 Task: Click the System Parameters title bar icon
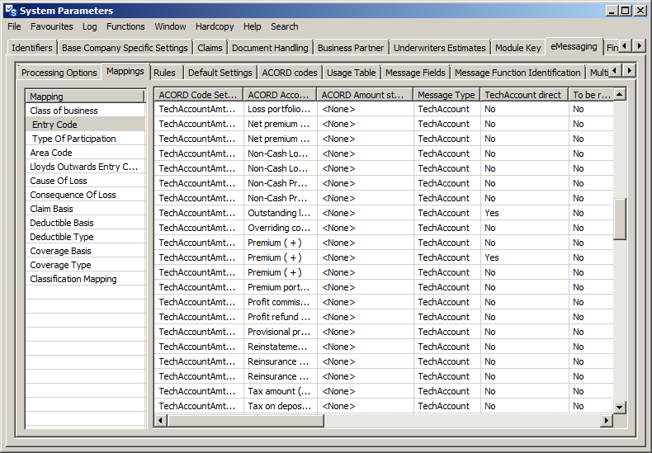[12, 11]
